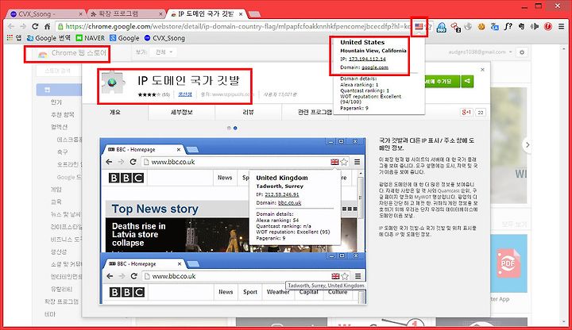The height and width of the screenshot is (330, 572).
Task: Click the US flag extension icon in address bar
Action: 419,26
